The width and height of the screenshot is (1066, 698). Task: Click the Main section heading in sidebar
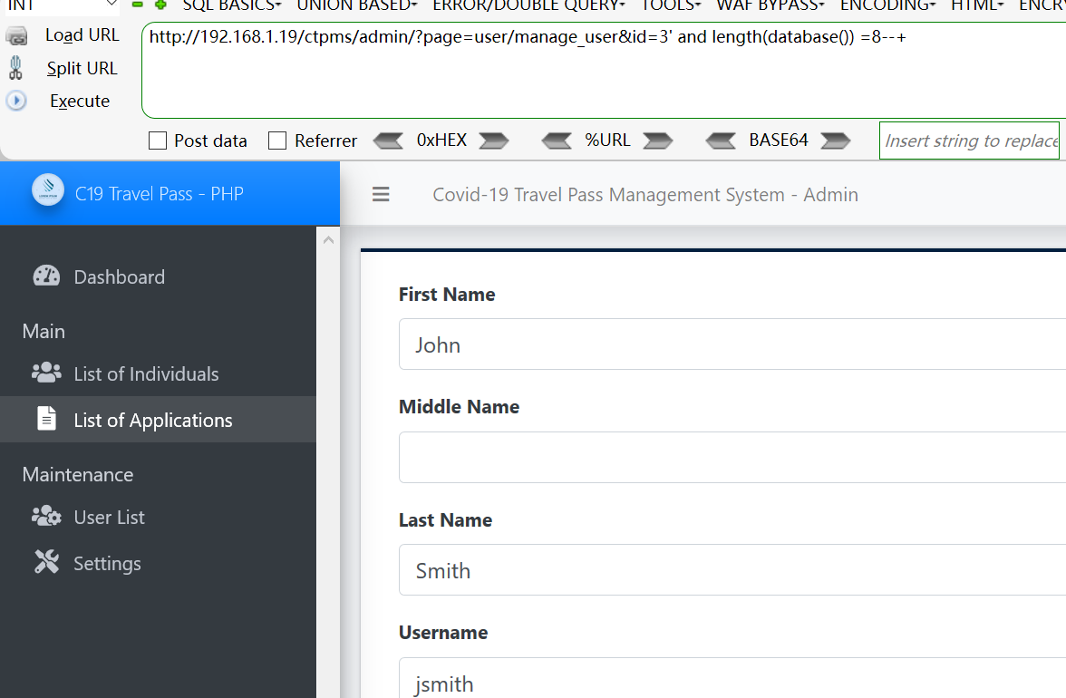(x=44, y=332)
